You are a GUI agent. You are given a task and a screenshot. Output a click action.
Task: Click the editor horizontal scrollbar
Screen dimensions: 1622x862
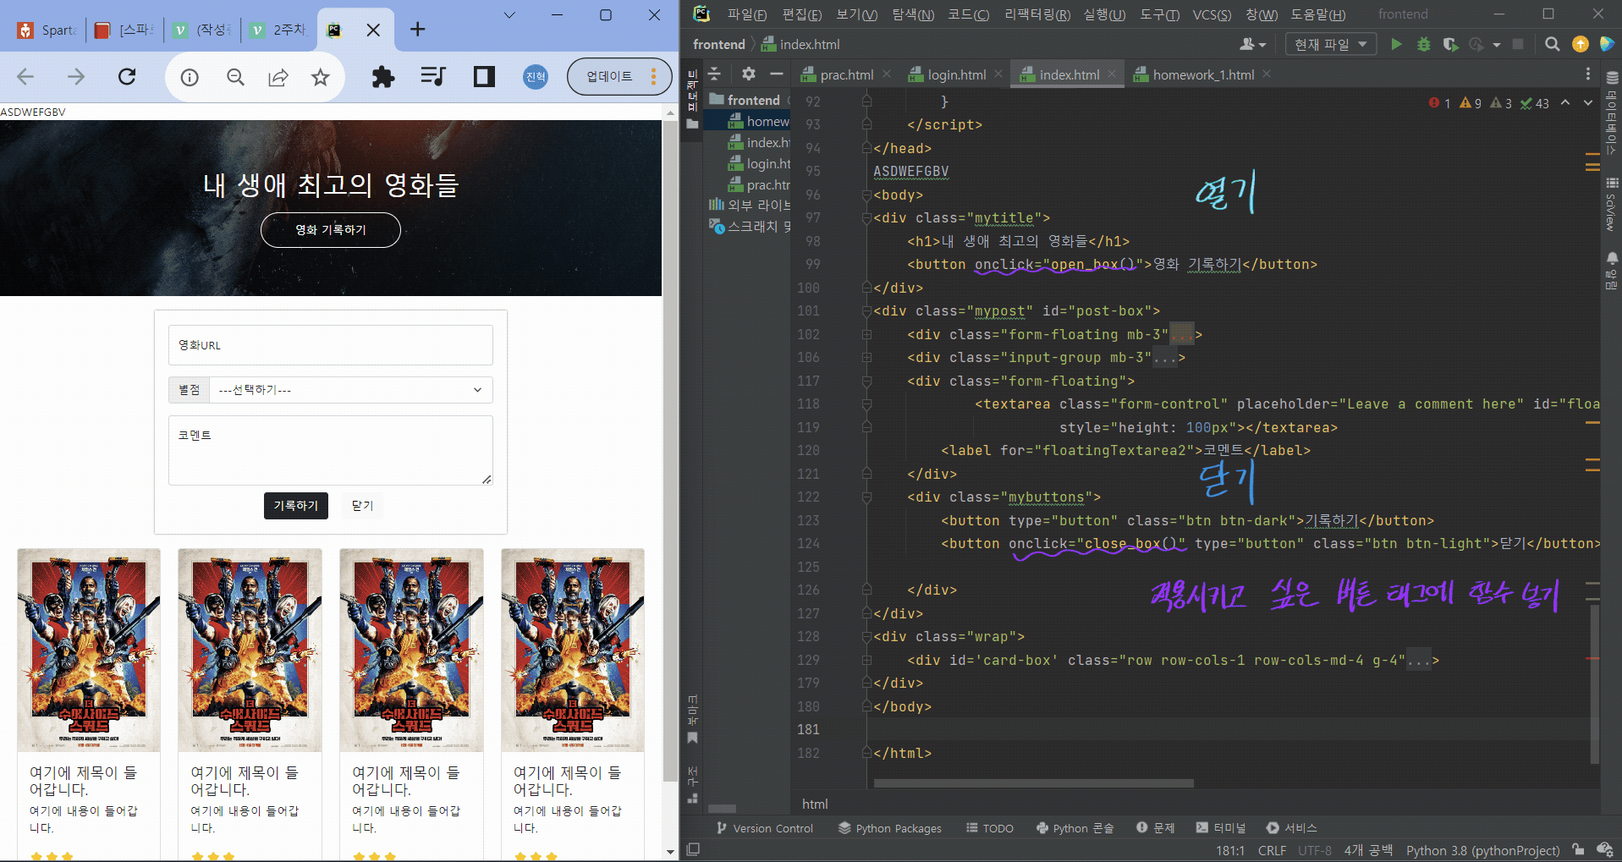[1033, 783]
